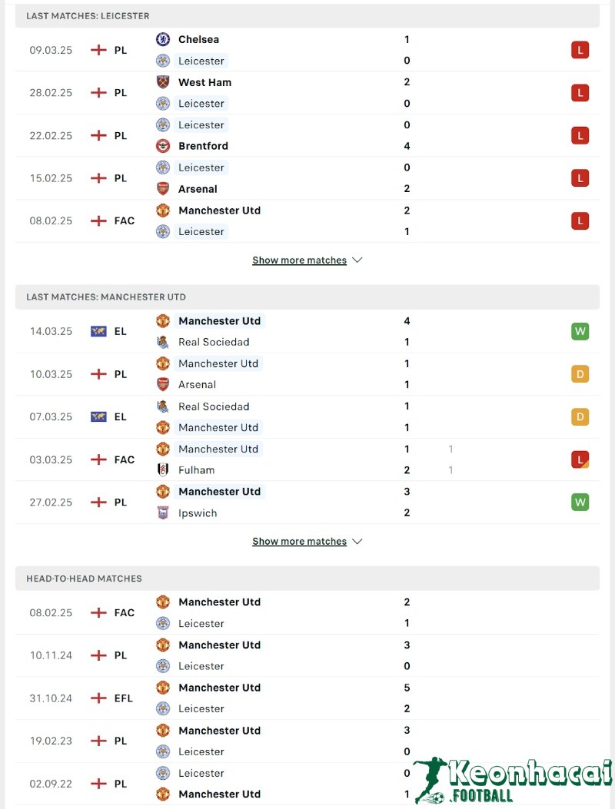The height and width of the screenshot is (809, 615).
Task: Click the Chelsea club crest icon
Action: (163, 39)
